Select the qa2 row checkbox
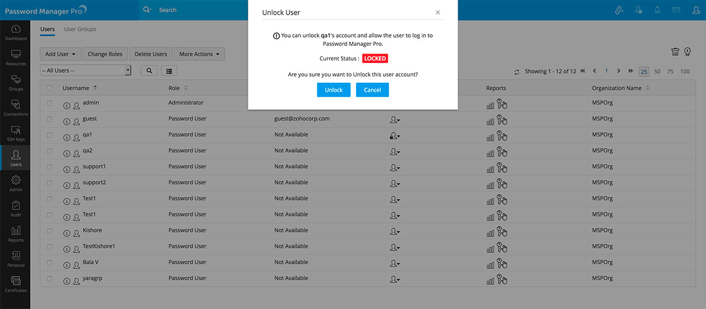Image resolution: width=706 pixels, height=309 pixels. 49,151
